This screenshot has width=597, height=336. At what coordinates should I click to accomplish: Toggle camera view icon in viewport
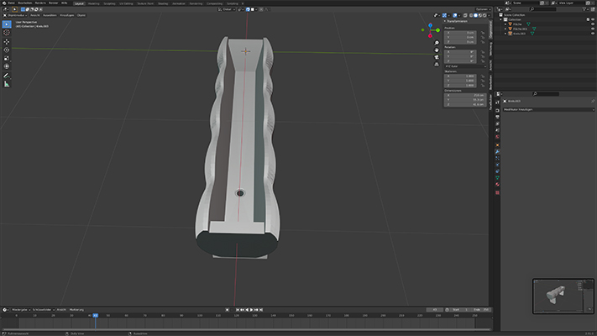[x=437, y=59]
